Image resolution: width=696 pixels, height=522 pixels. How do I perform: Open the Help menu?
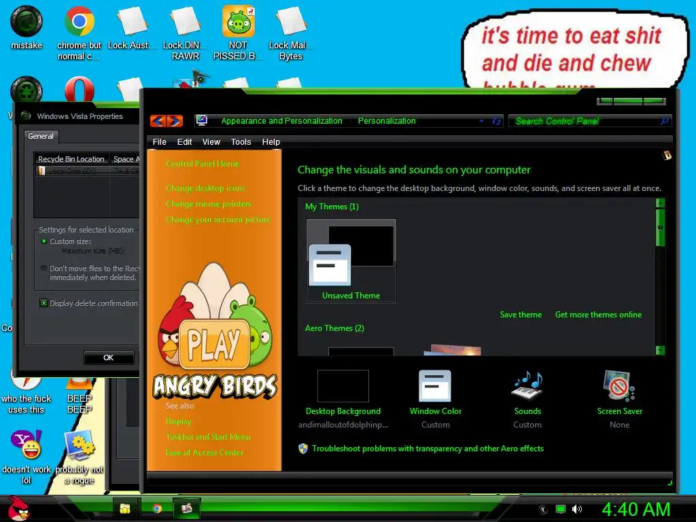[x=271, y=142]
